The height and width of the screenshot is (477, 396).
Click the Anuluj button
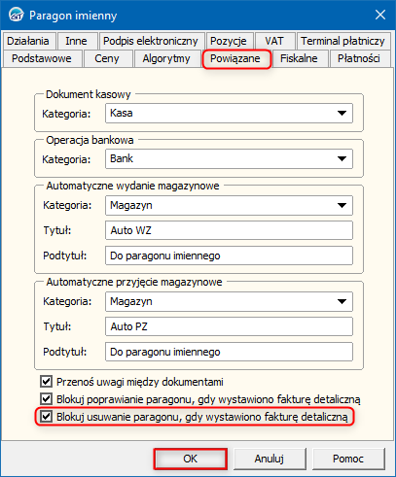[x=270, y=459]
